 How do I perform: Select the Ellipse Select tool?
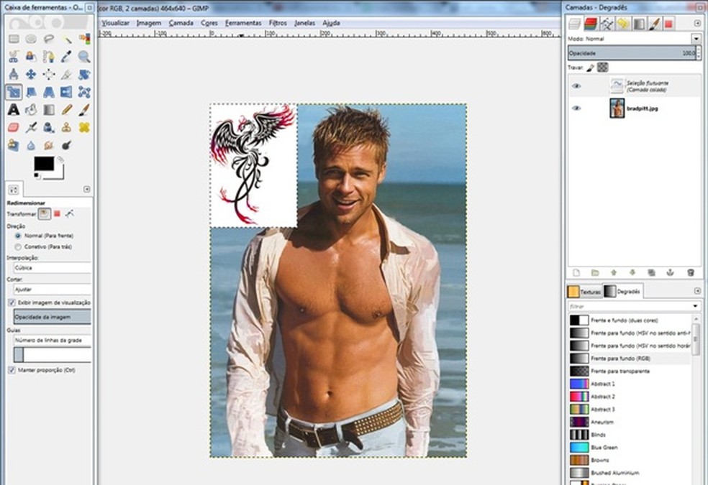click(x=31, y=40)
